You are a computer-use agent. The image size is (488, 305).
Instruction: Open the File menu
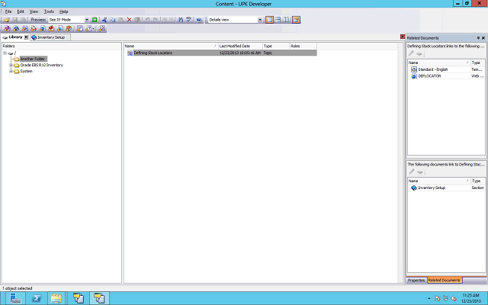pyautogui.click(x=8, y=11)
